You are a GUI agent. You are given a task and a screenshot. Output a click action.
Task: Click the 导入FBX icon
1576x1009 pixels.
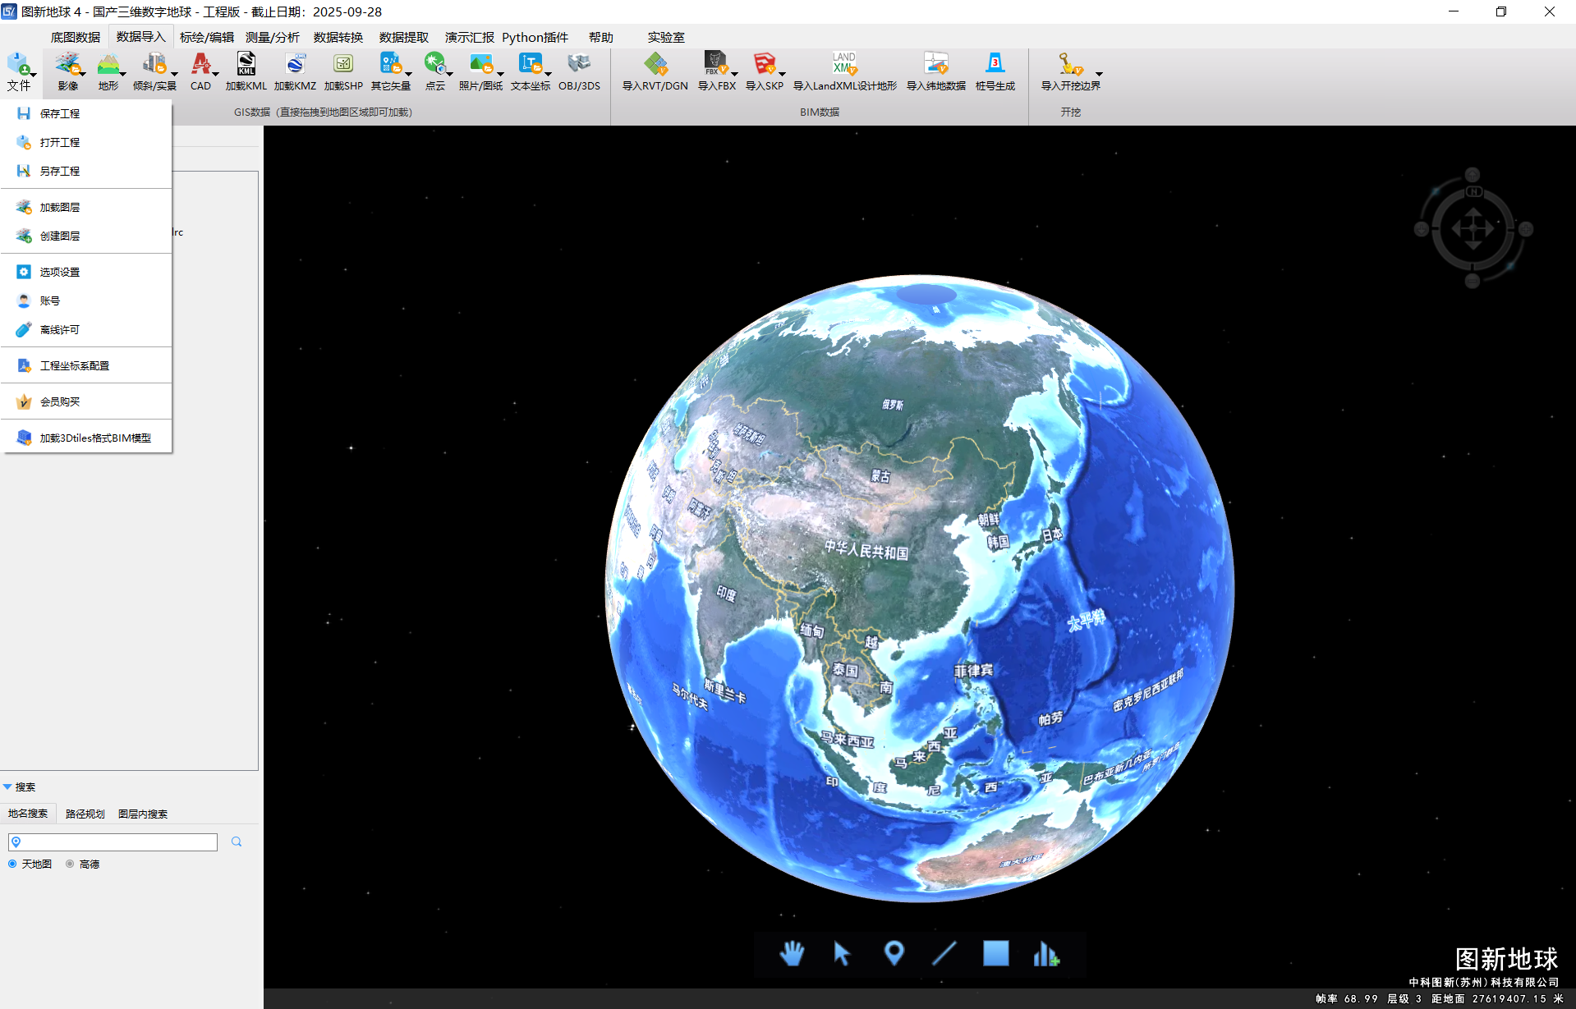[714, 64]
